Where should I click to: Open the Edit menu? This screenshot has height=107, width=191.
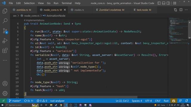(x=19, y=3)
